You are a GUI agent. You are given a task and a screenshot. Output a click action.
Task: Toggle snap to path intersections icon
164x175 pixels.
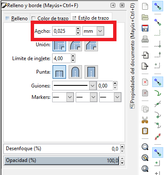pos(158,104)
